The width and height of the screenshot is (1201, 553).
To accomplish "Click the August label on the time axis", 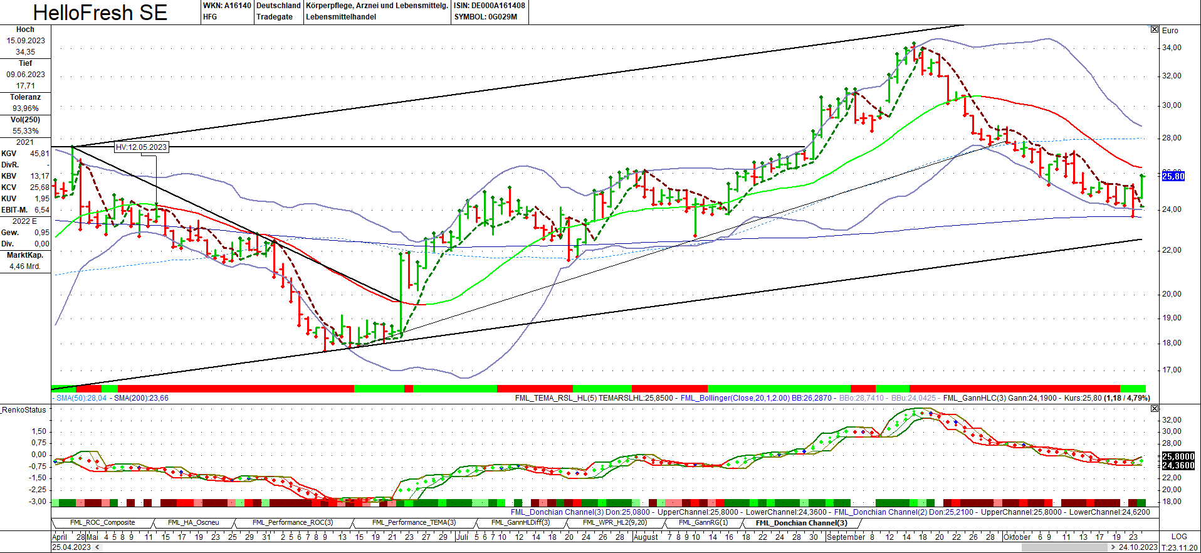I will click(x=646, y=537).
